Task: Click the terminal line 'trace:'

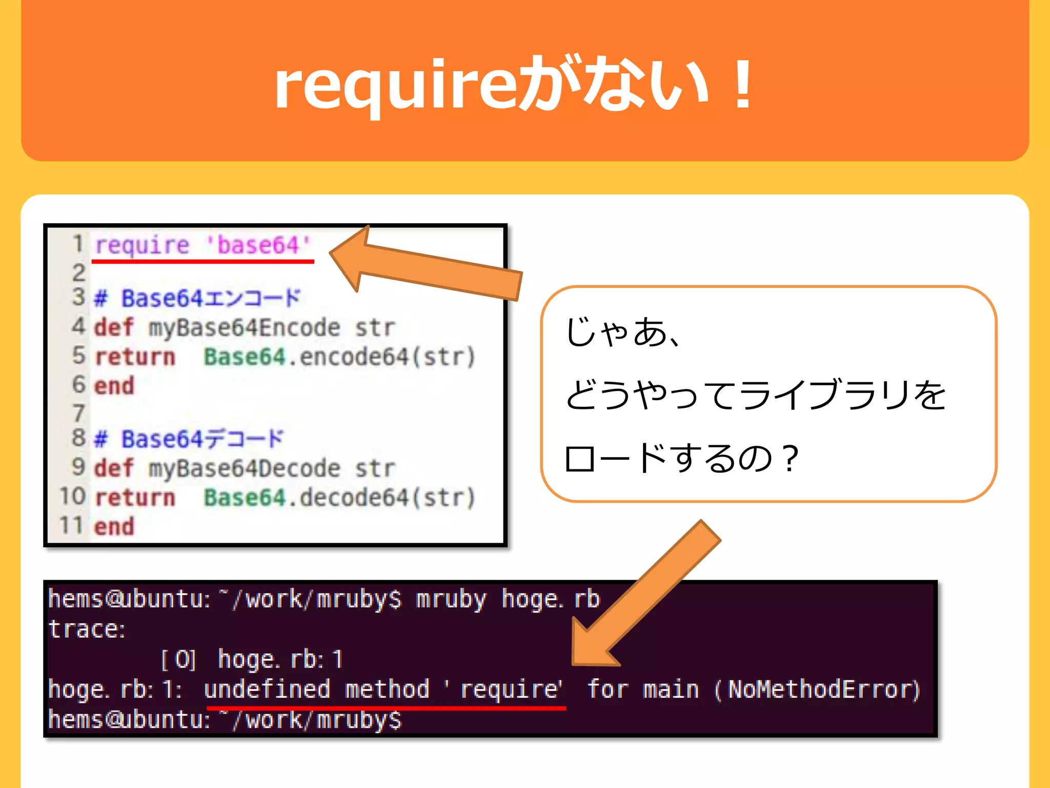Action: 87,629
